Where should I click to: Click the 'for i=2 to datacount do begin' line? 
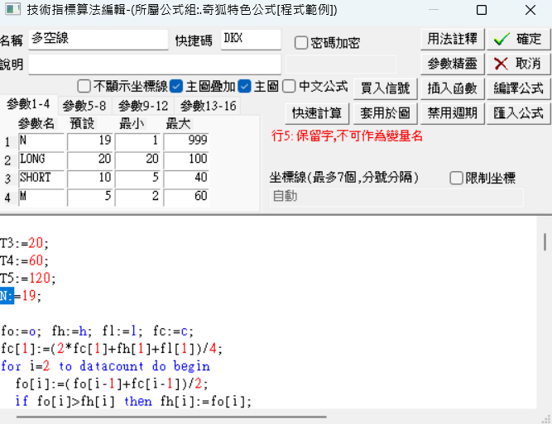click(105, 366)
